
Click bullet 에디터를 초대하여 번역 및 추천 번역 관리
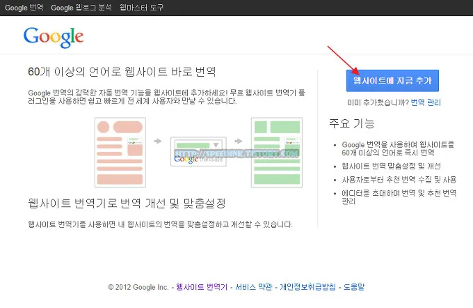[399, 197]
